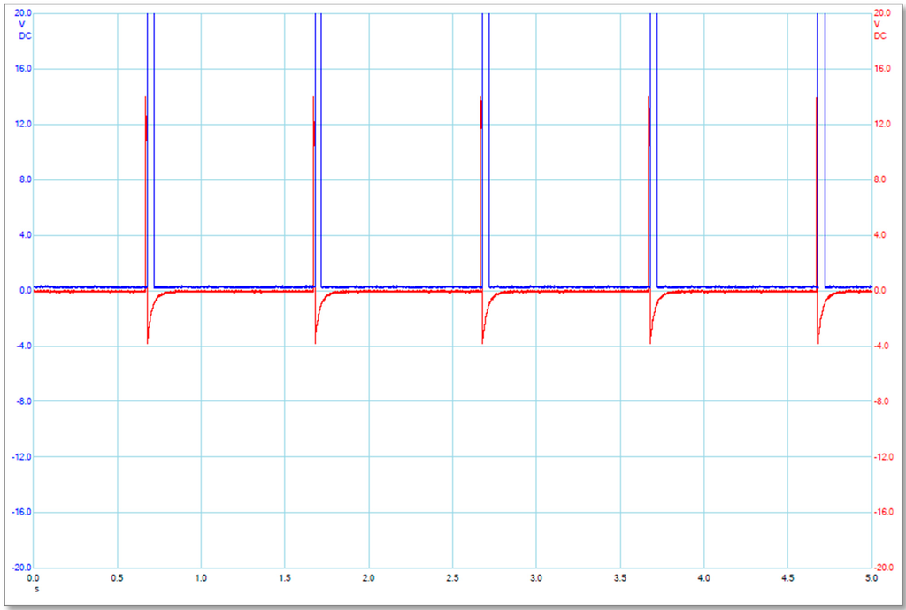Screen dimensions: 906x610
Task: Click the 's' seconds unit label
Action: click(x=36, y=588)
